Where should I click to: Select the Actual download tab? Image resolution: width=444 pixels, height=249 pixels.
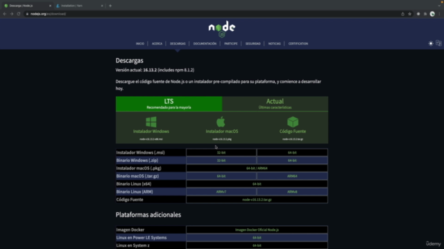[x=275, y=104]
